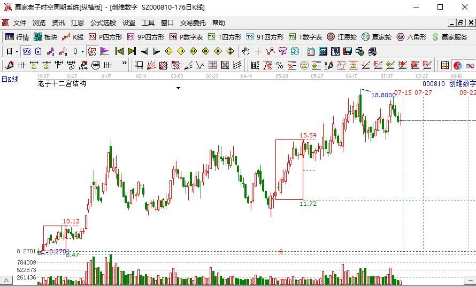Click the step-line 3 icon

pyautogui.click(x=50, y=52)
